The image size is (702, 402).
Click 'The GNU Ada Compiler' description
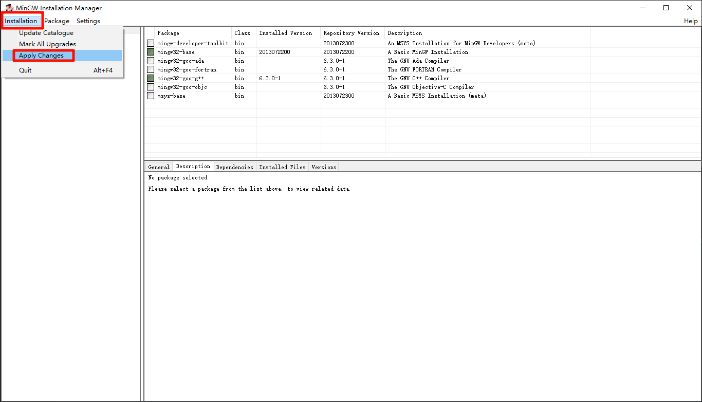418,61
